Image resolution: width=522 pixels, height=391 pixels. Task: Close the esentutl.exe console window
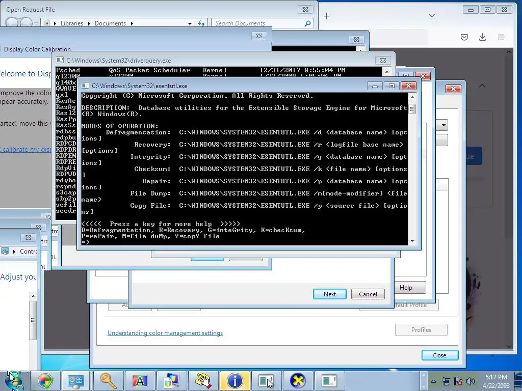click(408, 86)
